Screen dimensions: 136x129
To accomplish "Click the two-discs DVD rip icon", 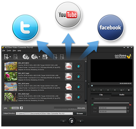I will (26, 57).
